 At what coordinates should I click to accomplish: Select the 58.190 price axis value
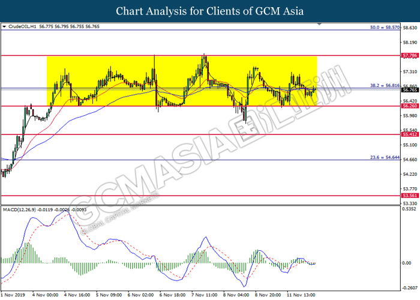[410, 43]
